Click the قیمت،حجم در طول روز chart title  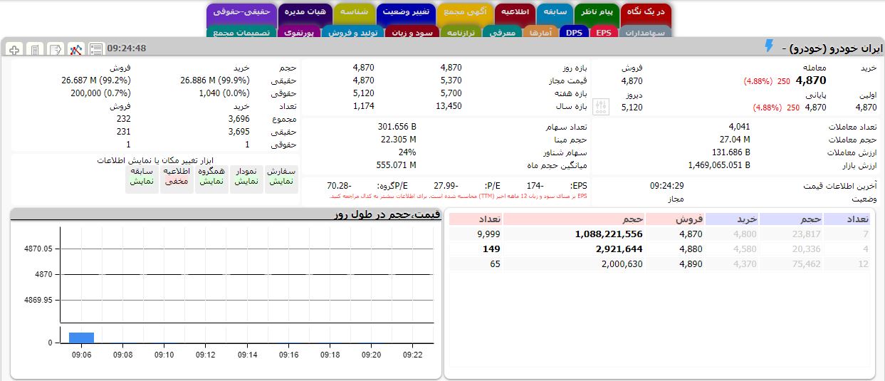388,214
